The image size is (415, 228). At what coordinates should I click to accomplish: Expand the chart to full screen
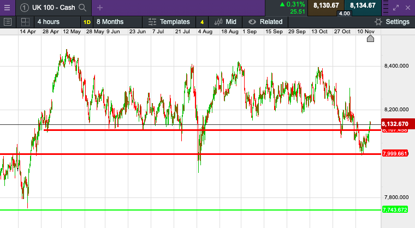[x=396, y=8]
